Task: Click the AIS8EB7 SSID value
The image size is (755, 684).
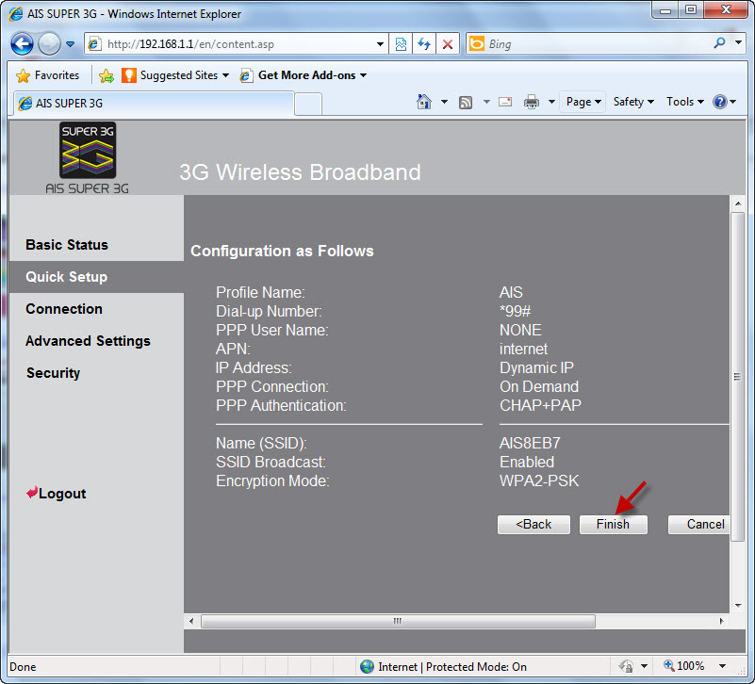Action: [530, 444]
